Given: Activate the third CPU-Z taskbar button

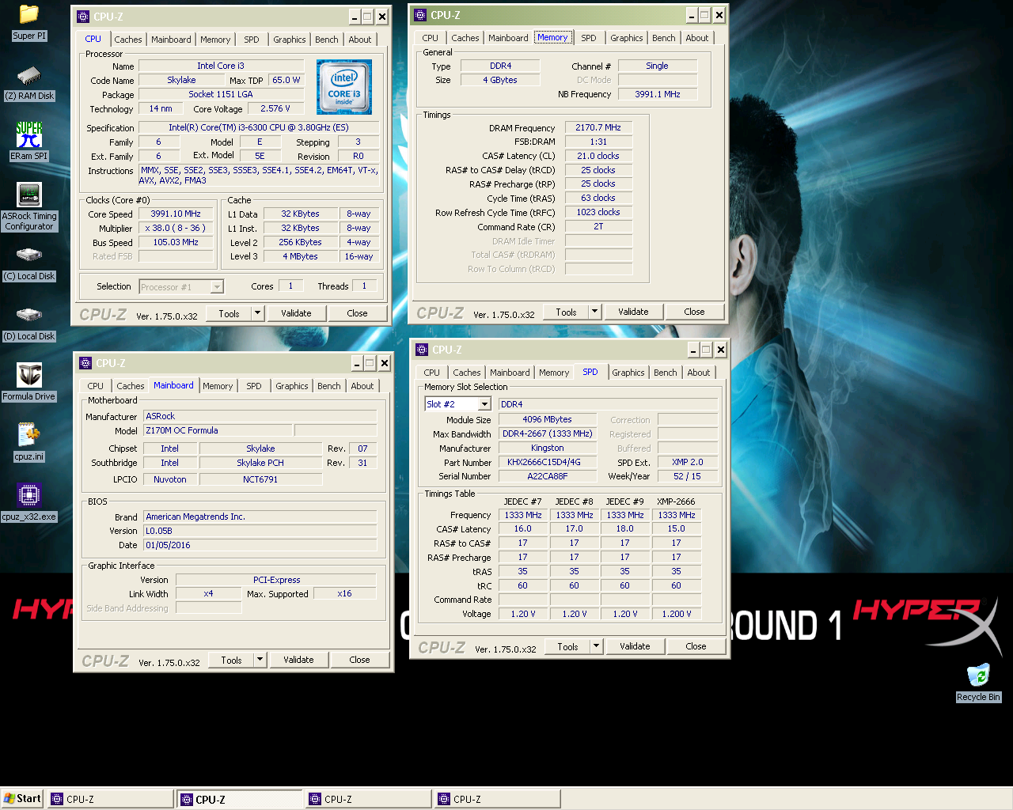Looking at the screenshot, I should tap(369, 800).
